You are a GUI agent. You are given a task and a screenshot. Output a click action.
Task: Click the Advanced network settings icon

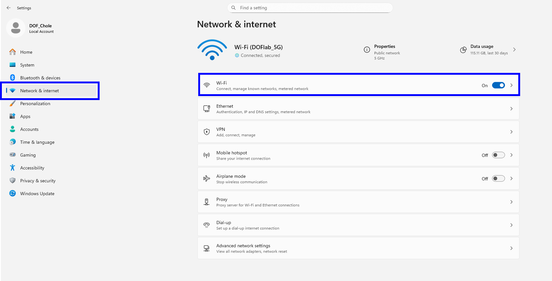coord(207,248)
